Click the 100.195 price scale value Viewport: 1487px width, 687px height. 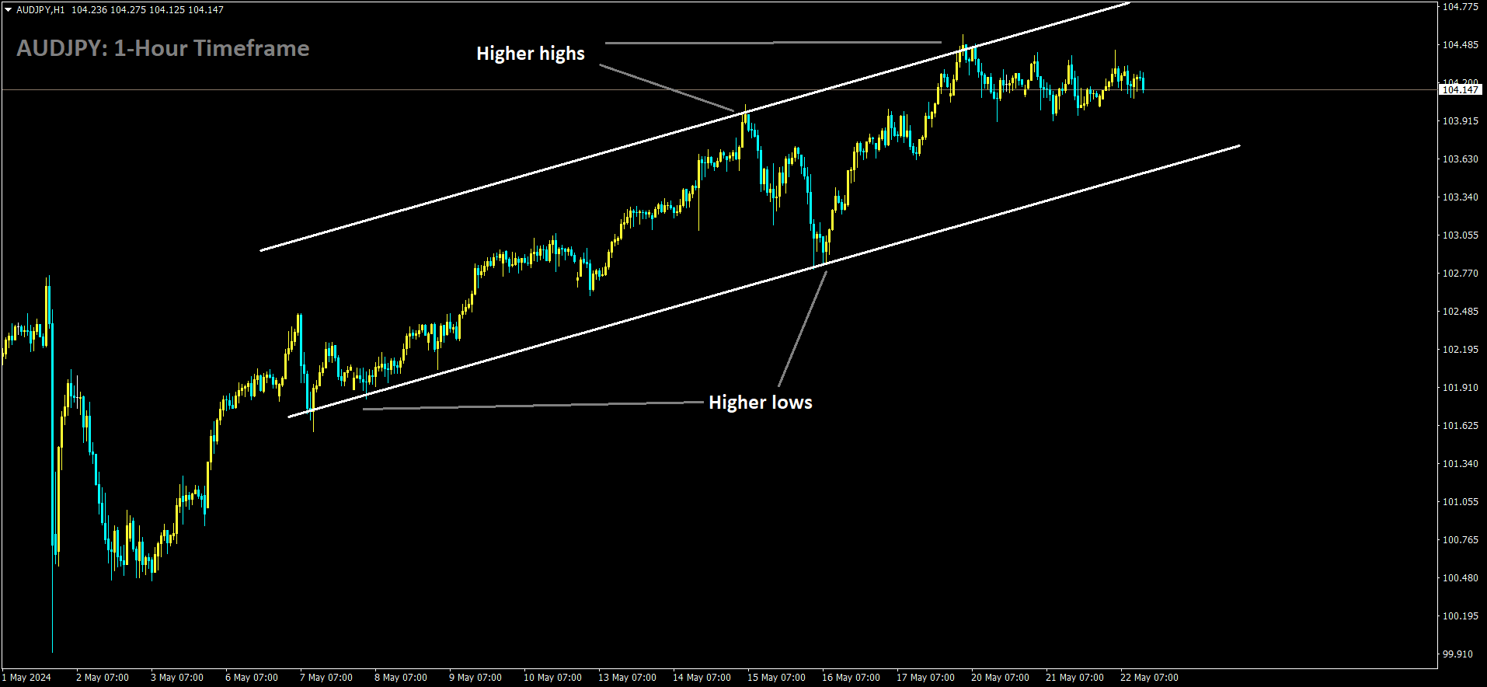pos(1461,616)
